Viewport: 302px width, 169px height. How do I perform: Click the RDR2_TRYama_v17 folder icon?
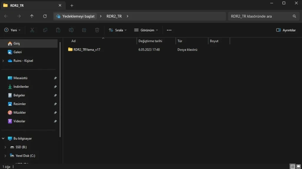[x=70, y=49]
